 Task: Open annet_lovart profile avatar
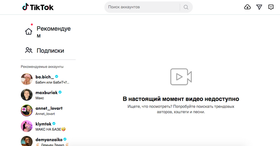[x=27, y=111]
